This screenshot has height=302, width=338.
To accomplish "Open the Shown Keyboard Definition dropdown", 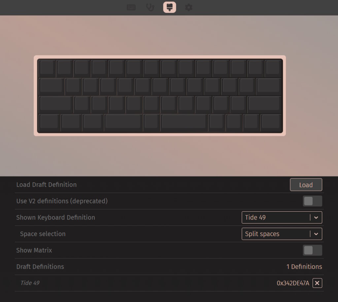I will (282, 217).
